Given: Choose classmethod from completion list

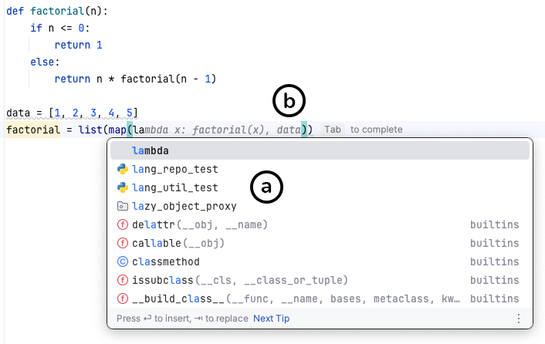Looking at the screenshot, I should (x=166, y=261).
